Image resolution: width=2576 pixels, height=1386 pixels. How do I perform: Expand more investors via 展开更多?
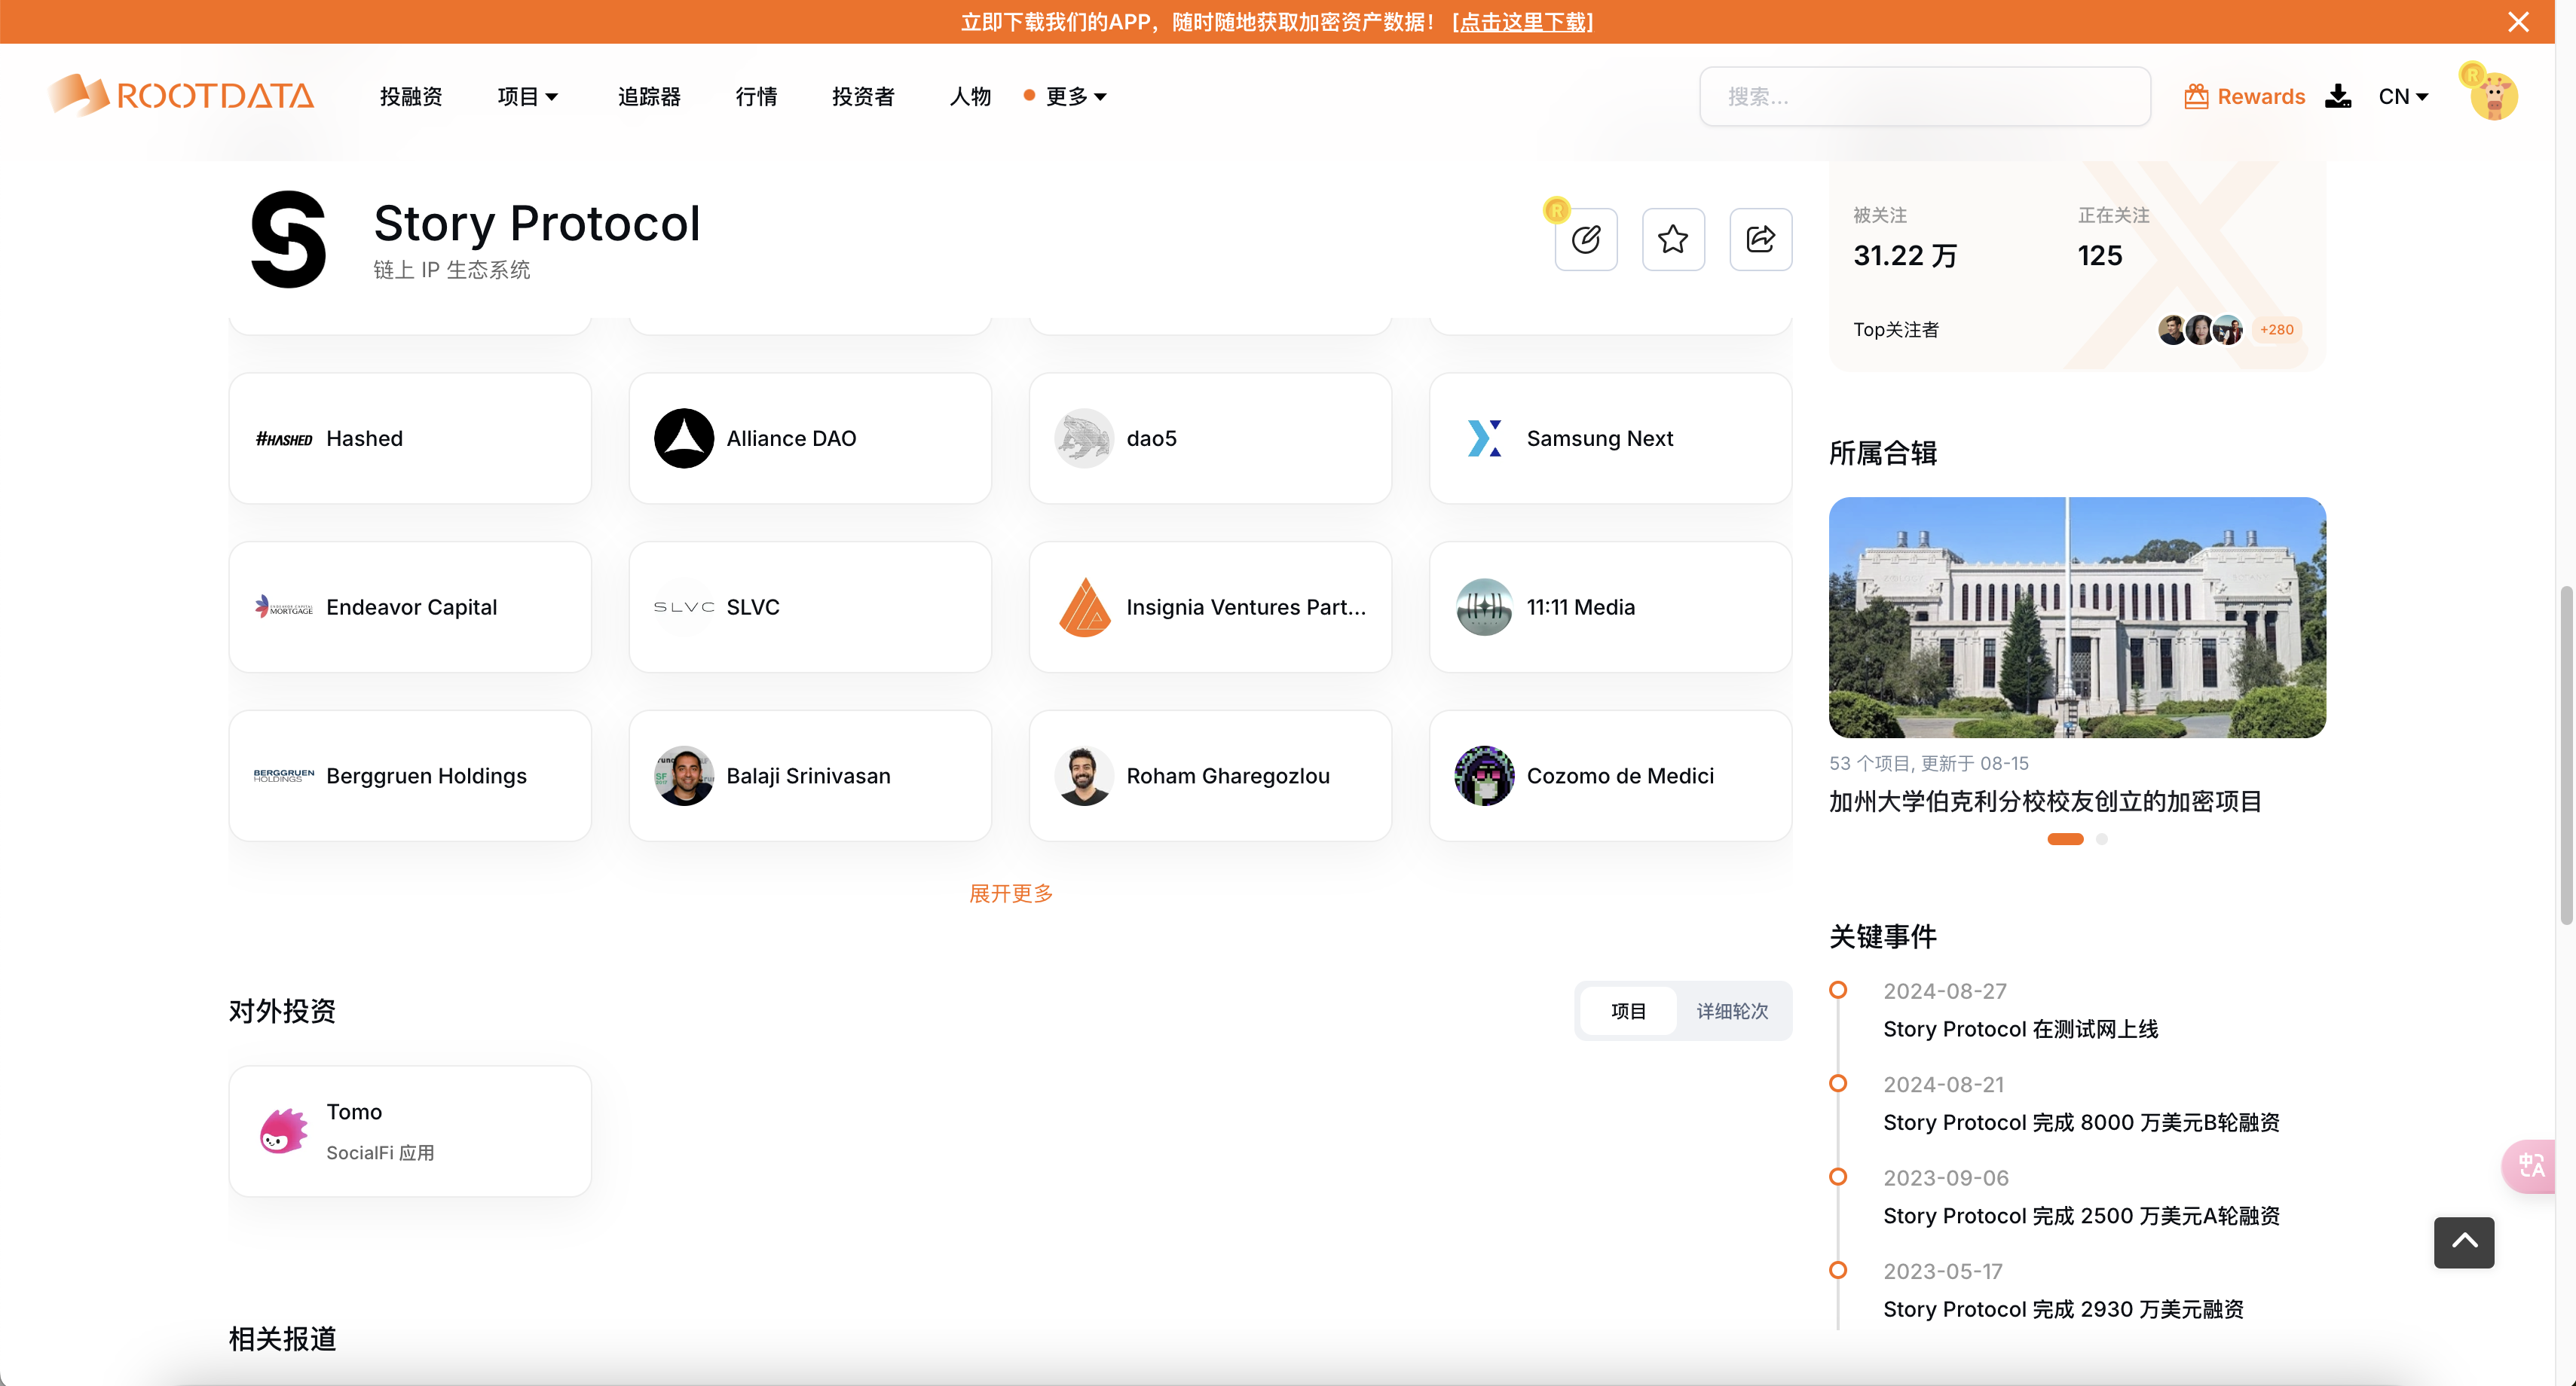1011,893
